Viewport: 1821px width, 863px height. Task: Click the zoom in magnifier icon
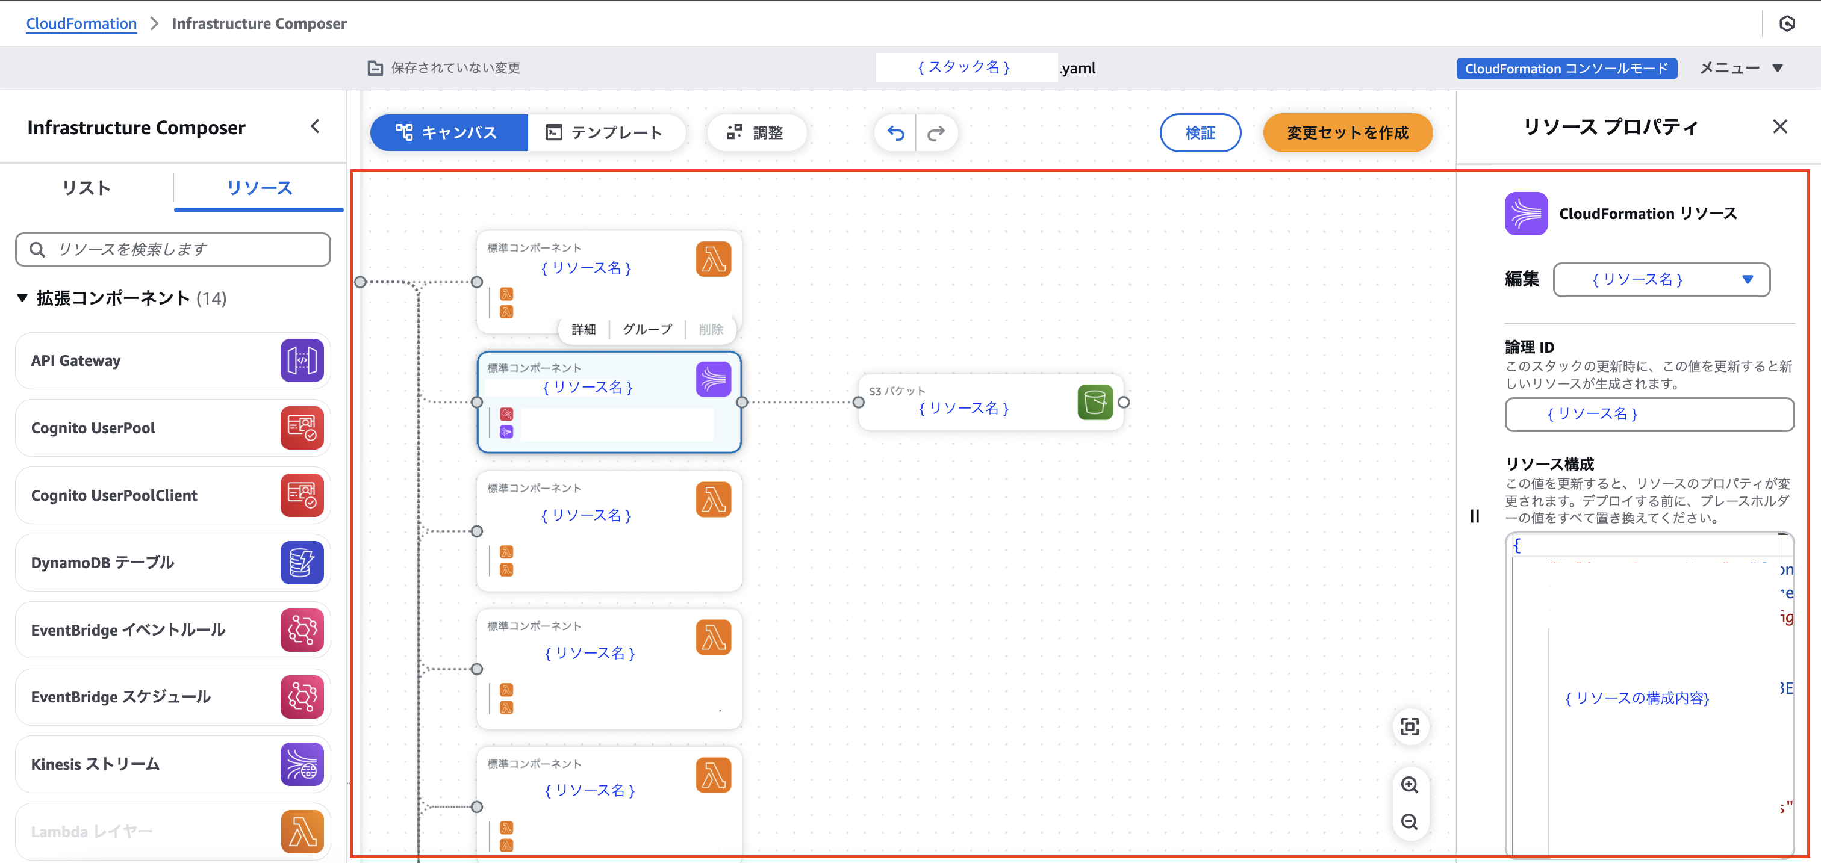1409,785
